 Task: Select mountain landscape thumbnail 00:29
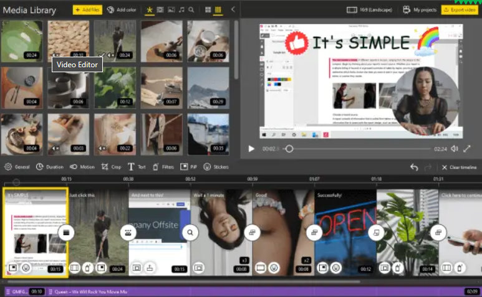[208, 88]
